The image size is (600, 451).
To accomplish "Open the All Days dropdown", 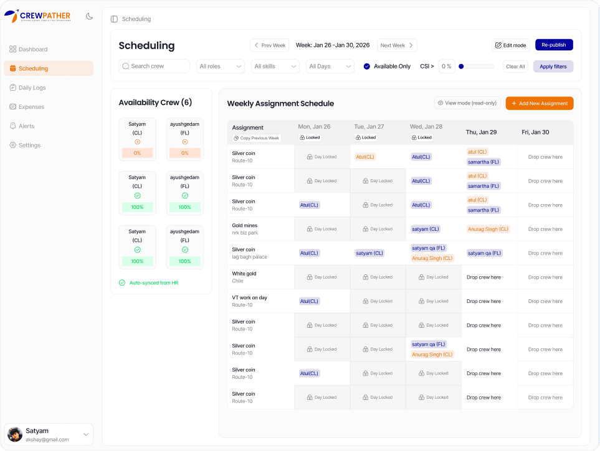I will click(x=330, y=67).
